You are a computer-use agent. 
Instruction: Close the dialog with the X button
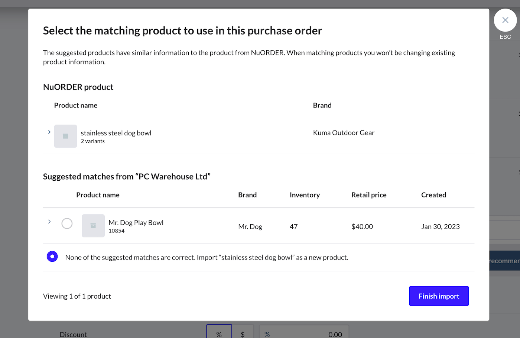click(505, 20)
